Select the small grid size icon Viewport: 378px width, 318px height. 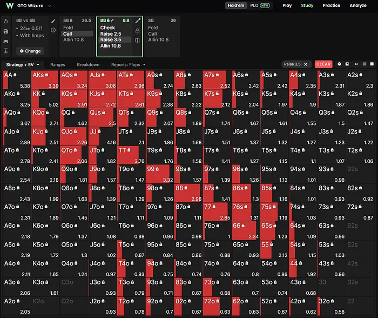tap(356, 64)
